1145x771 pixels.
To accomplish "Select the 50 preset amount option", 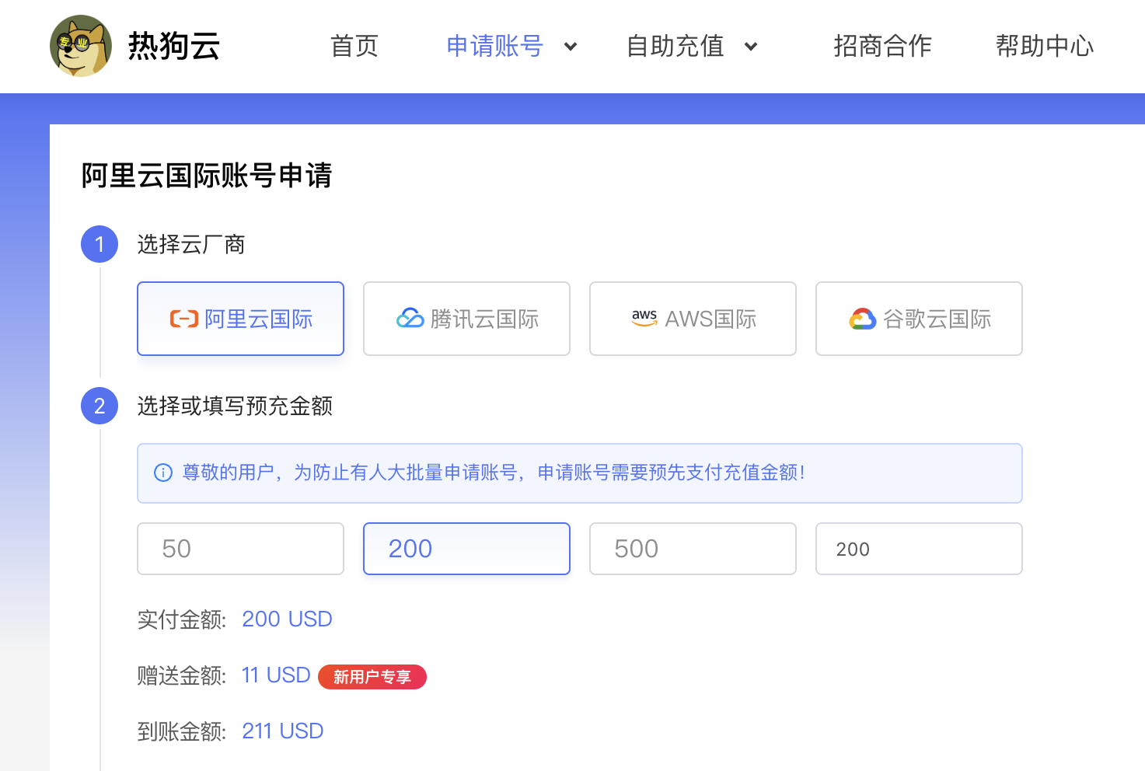I will click(x=240, y=549).
